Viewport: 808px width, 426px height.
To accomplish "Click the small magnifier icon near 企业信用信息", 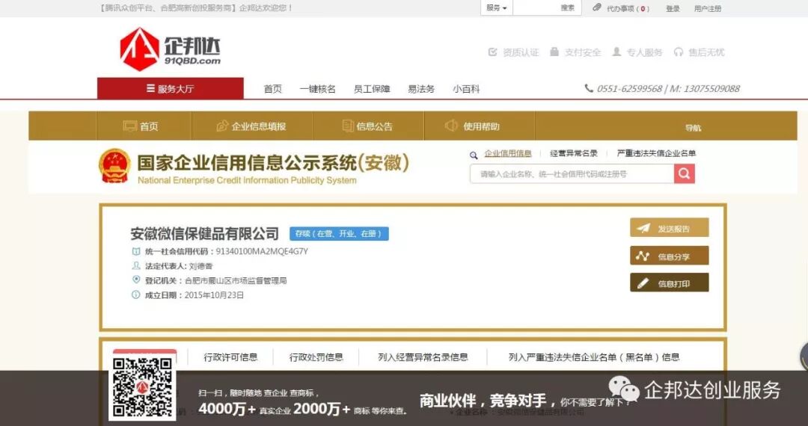I will (x=474, y=155).
